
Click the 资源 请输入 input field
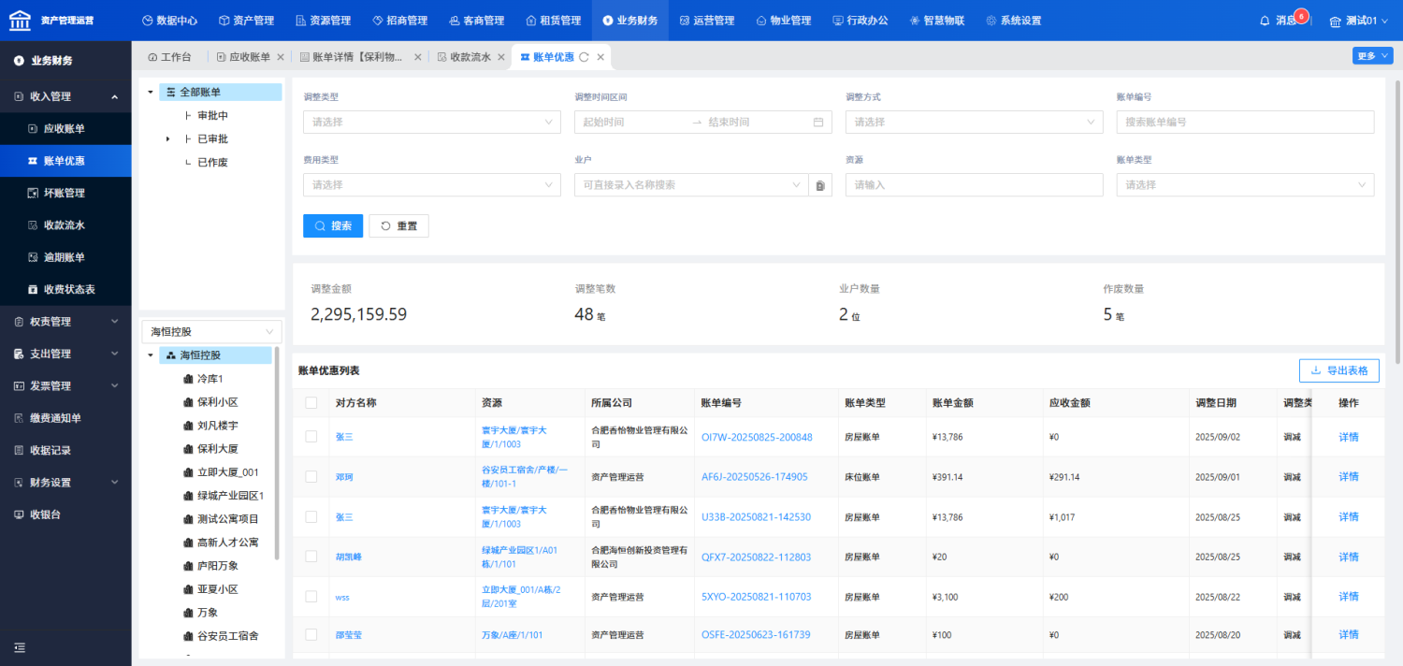(x=975, y=185)
